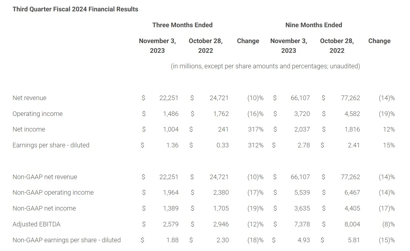The width and height of the screenshot is (410, 251).
Task: Click the 5.81 Non-GAAP EPS value
Action: point(353,240)
